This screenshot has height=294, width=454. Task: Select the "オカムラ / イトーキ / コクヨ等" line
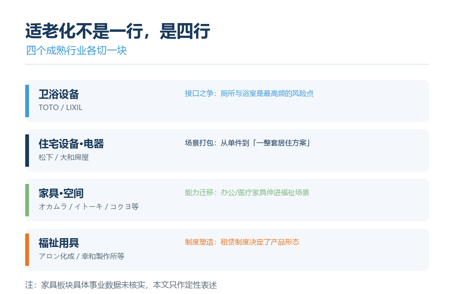(x=89, y=207)
